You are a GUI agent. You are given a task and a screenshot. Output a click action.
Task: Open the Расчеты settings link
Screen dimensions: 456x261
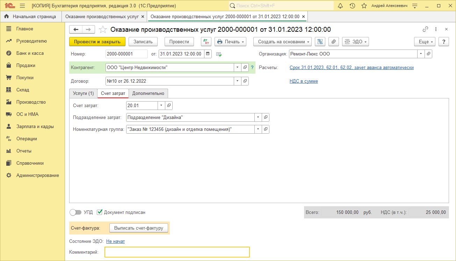(352, 68)
